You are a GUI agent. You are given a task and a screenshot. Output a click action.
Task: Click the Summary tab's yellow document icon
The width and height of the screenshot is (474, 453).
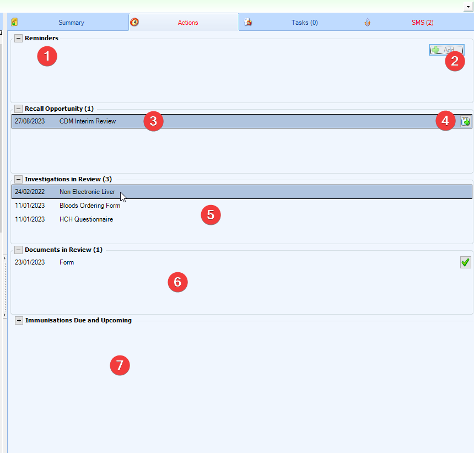click(15, 23)
